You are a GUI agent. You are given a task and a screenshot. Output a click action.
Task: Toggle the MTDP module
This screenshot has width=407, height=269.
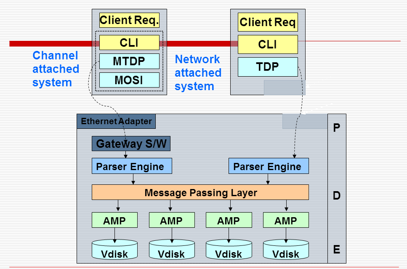click(x=129, y=61)
